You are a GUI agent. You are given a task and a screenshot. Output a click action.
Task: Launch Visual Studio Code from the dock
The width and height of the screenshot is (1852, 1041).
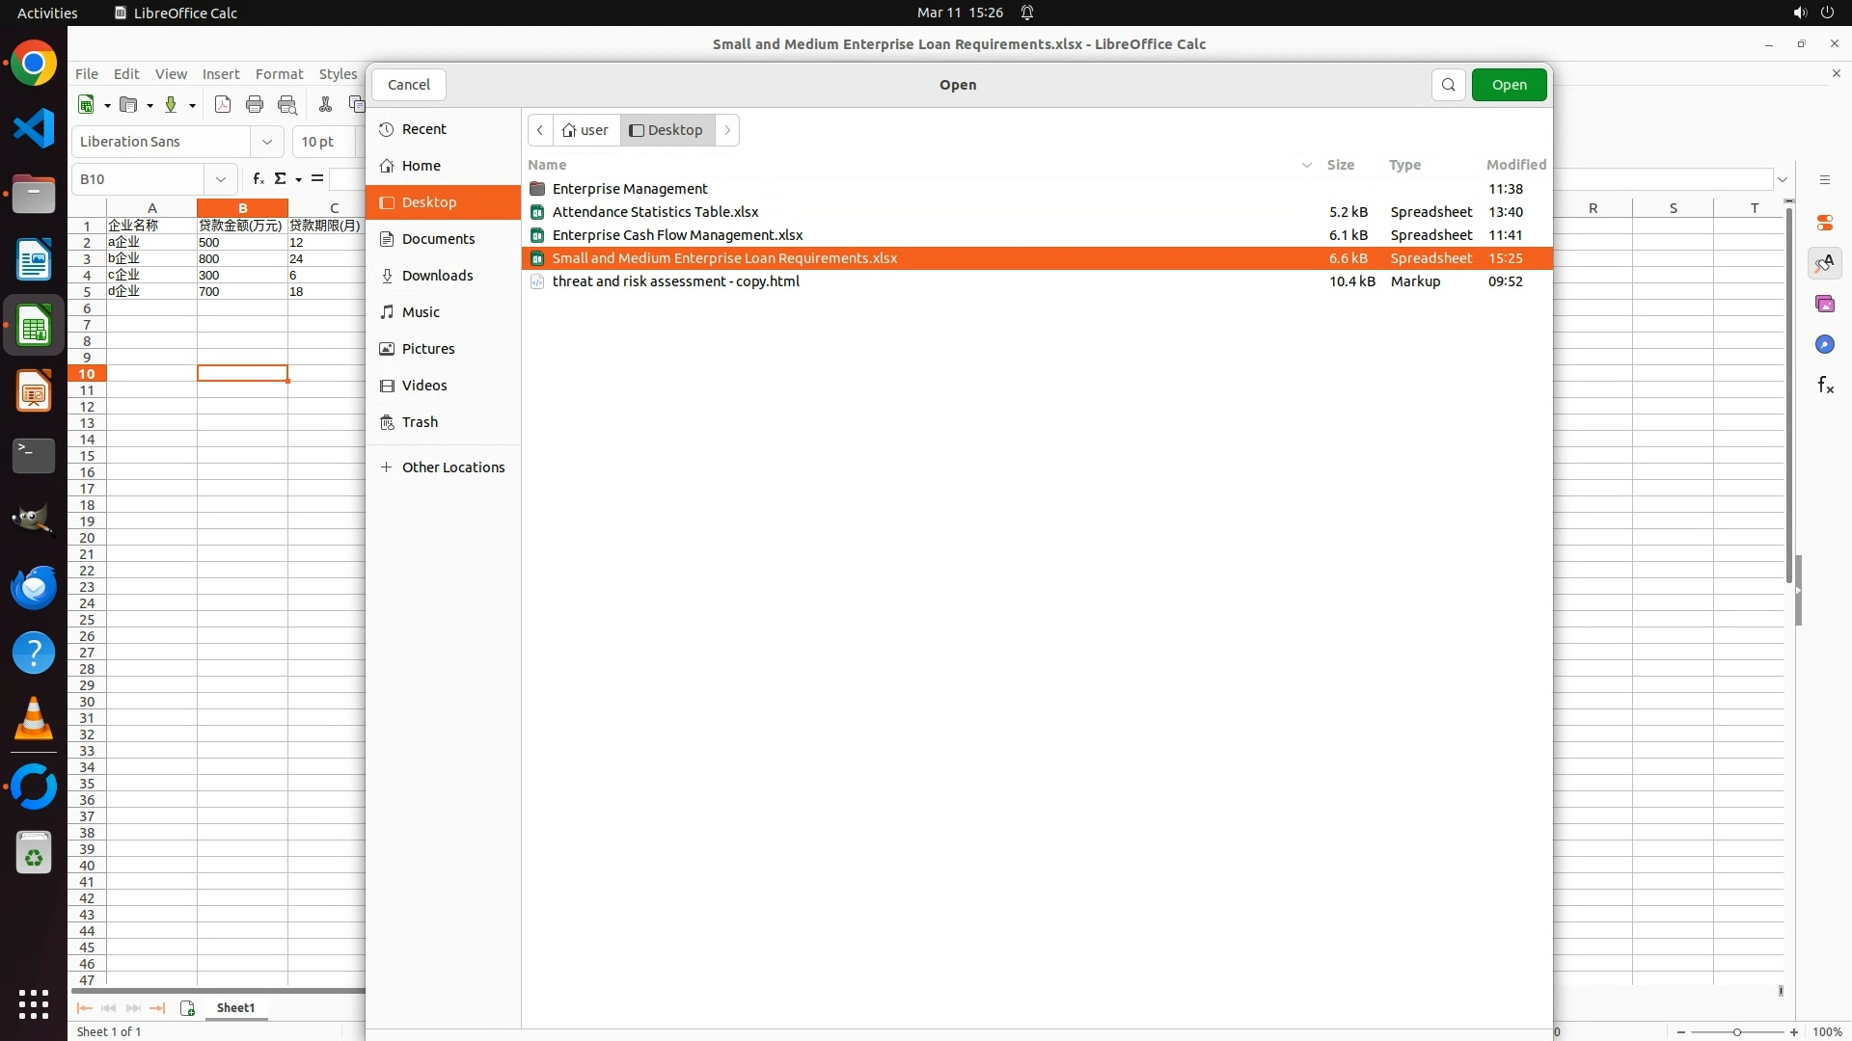click(34, 129)
